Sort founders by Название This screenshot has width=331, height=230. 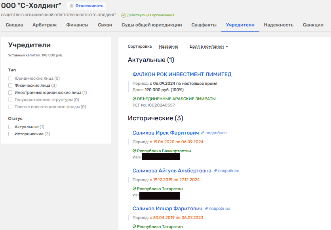[x=168, y=47]
